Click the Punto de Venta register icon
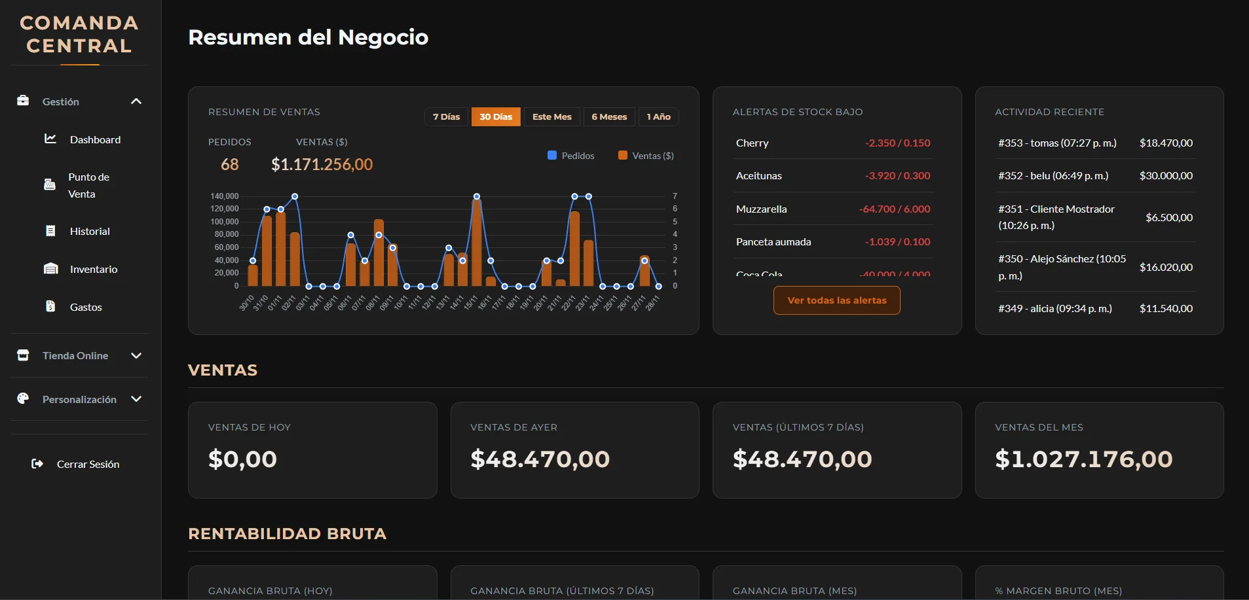 50,185
